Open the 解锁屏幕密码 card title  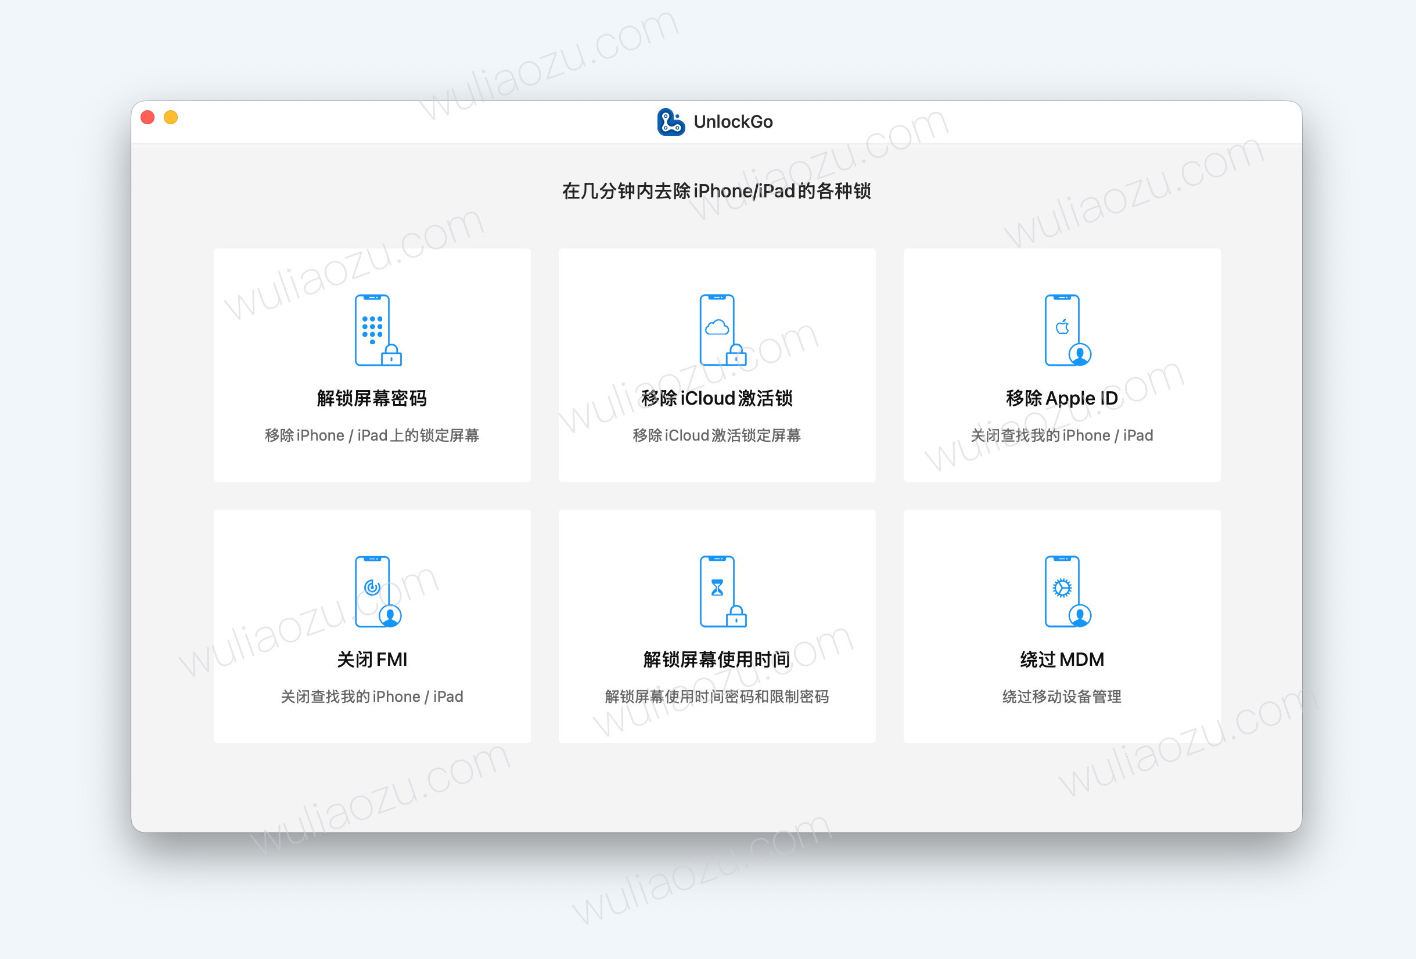point(372,398)
